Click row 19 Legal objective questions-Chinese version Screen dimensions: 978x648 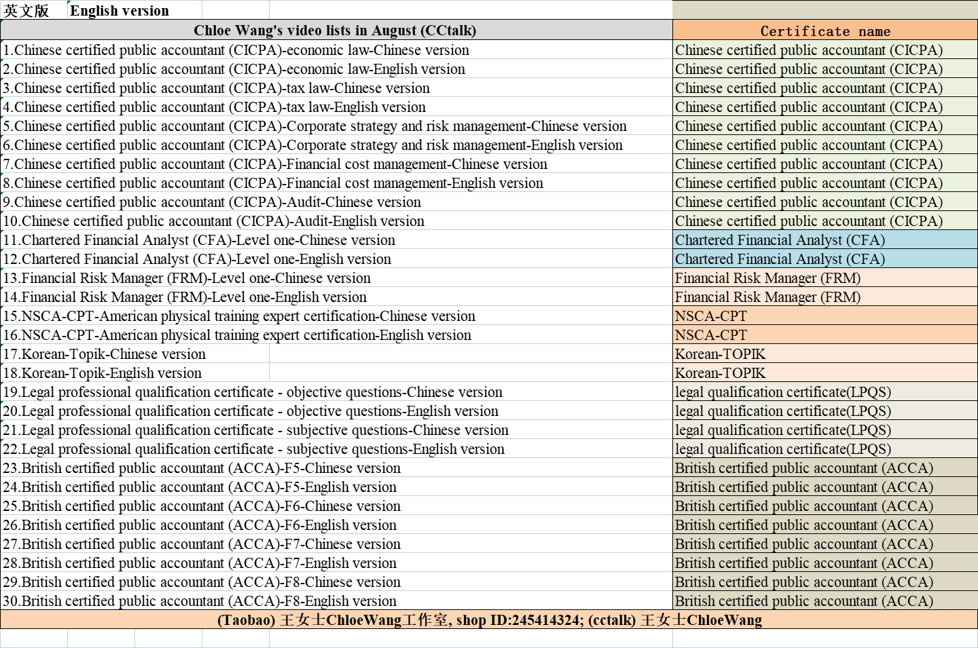[253, 392]
